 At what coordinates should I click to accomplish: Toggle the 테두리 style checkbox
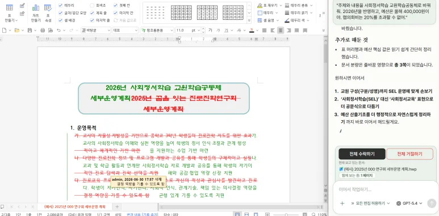(60, 5)
